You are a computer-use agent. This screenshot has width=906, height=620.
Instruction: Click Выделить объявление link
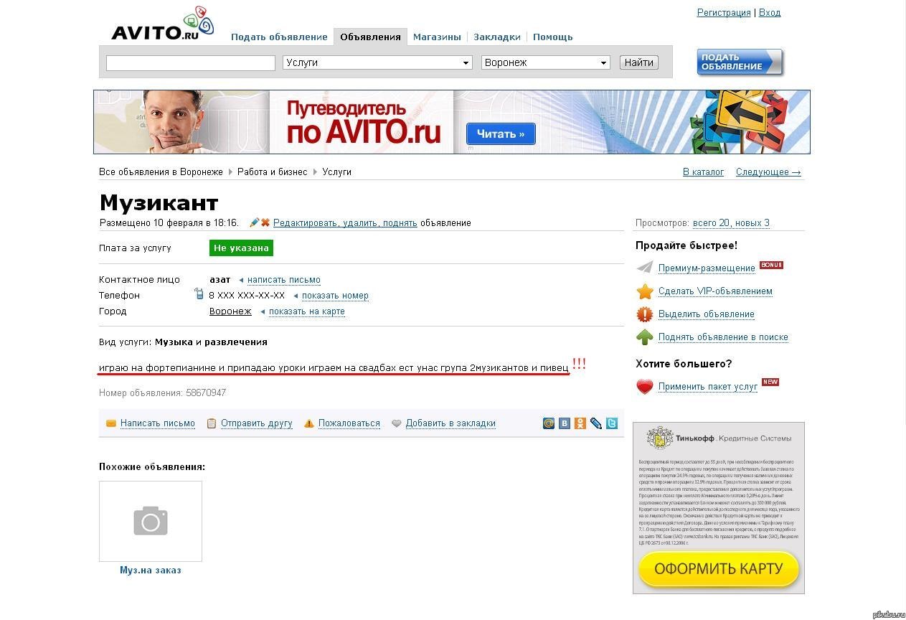click(707, 314)
